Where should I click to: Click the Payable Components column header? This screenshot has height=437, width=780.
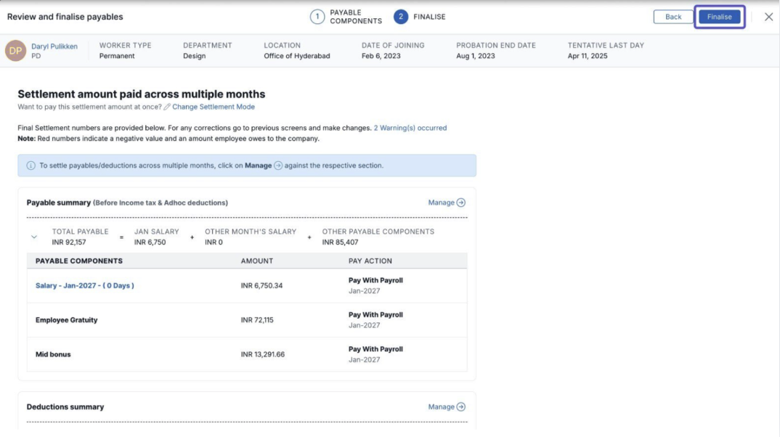tap(79, 261)
